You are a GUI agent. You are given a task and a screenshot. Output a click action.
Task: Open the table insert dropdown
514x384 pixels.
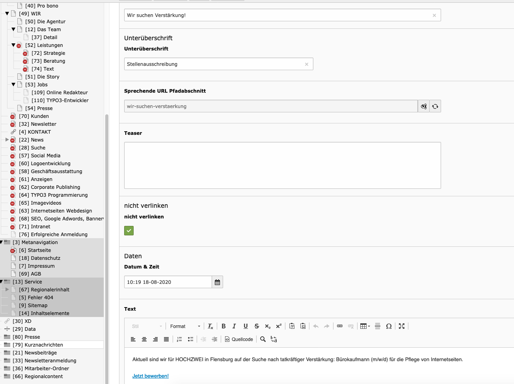pos(365,326)
